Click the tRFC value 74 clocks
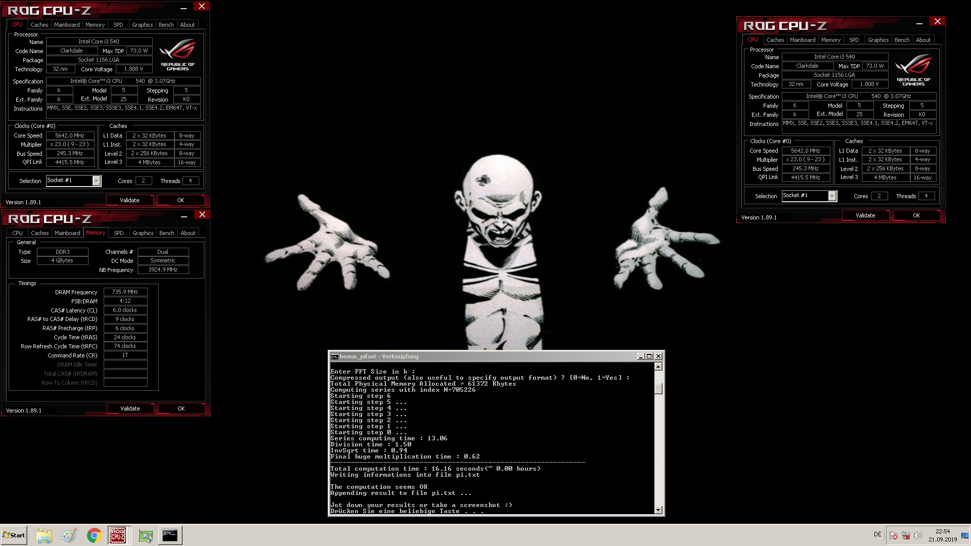This screenshot has height=546, width=971. (x=125, y=346)
